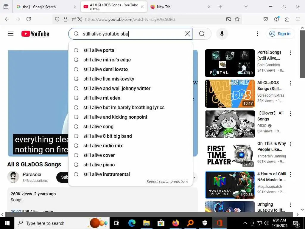305x229 pixels.
Task: Open the All GLaDOS Songs Screadom thumbnail
Action: (x=230, y=93)
